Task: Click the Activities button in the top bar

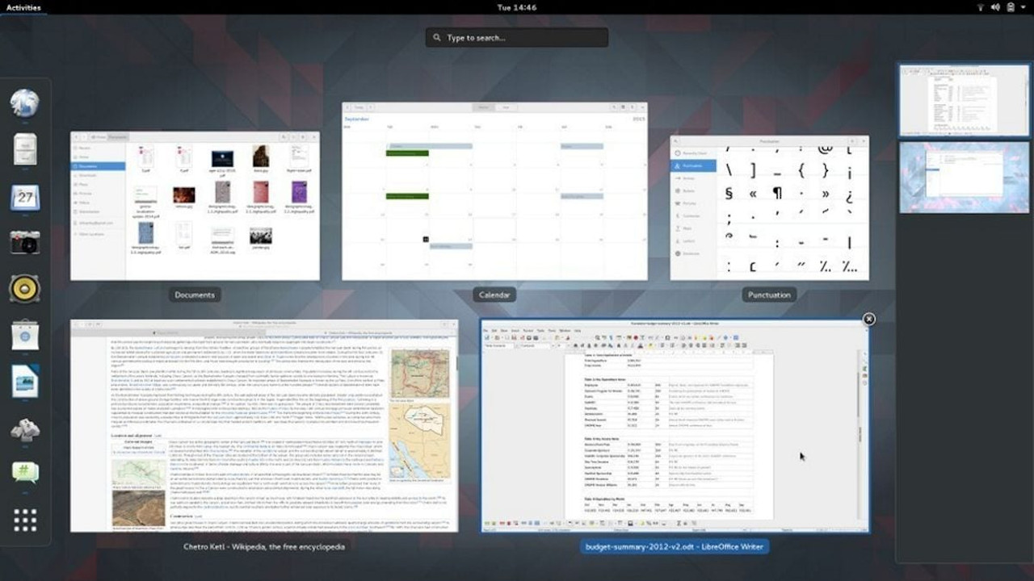Action: 23,7
